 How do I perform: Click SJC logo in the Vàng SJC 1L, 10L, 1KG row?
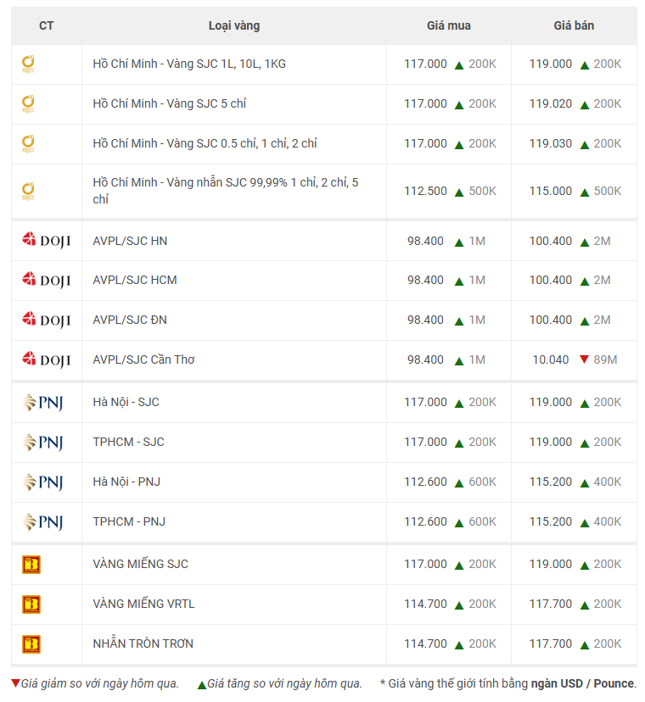click(28, 64)
